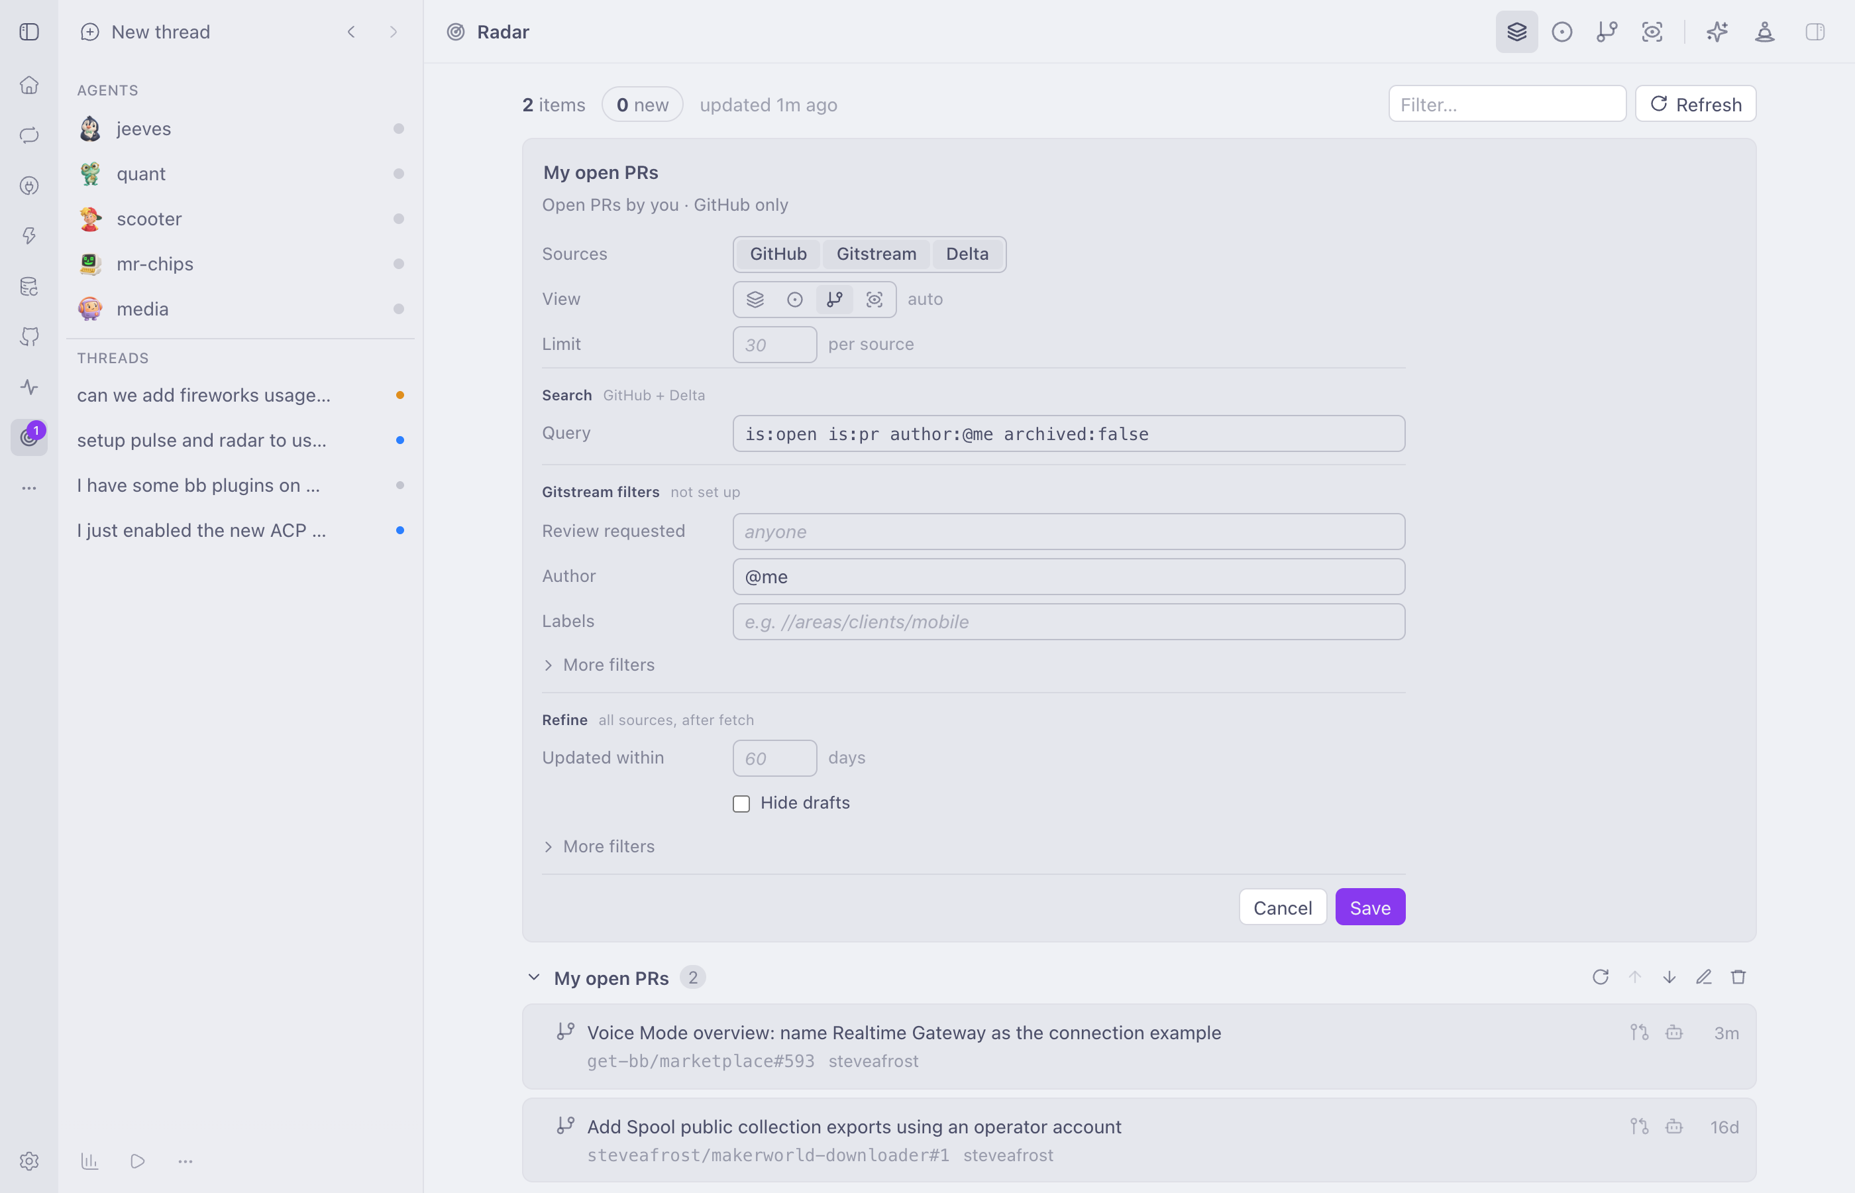Expand More filters under Gitstream filters
This screenshot has width=1855, height=1193.
(598, 665)
